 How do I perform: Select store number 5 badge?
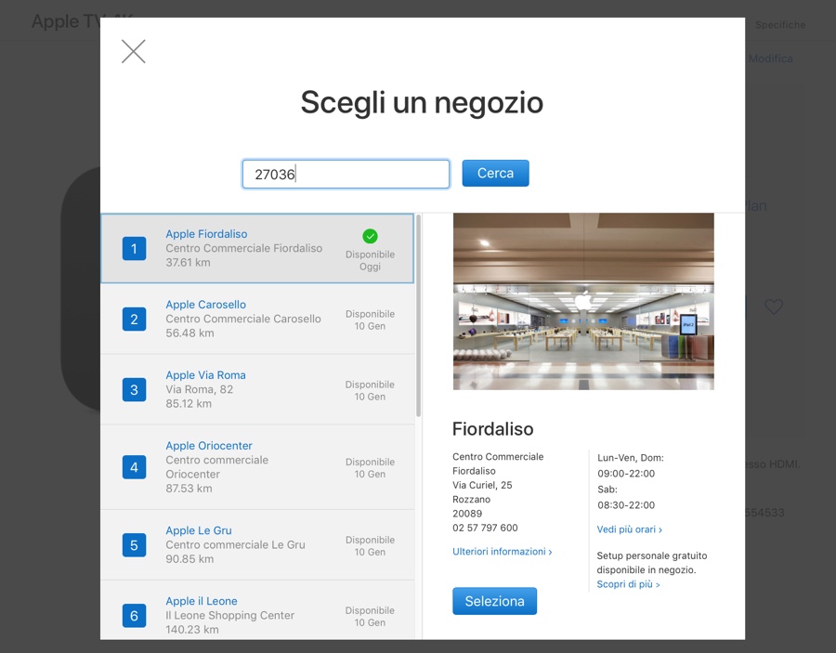click(x=135, y=545)
